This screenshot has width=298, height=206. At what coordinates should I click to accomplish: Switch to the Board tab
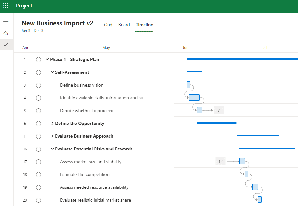tap(124, 25)
